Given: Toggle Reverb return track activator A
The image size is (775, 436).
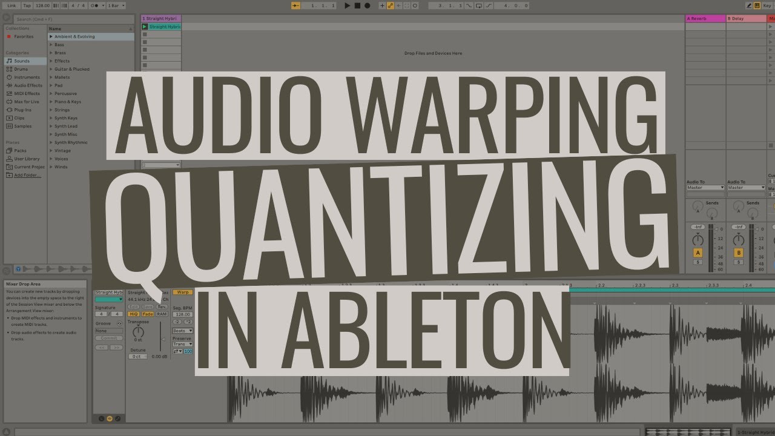Looking at the screenshot, I should tap(697, 253).
